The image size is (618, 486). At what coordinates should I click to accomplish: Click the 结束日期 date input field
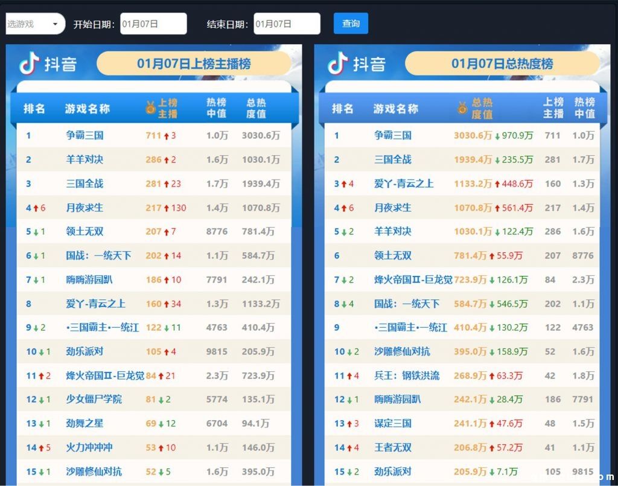coord(287,24)
